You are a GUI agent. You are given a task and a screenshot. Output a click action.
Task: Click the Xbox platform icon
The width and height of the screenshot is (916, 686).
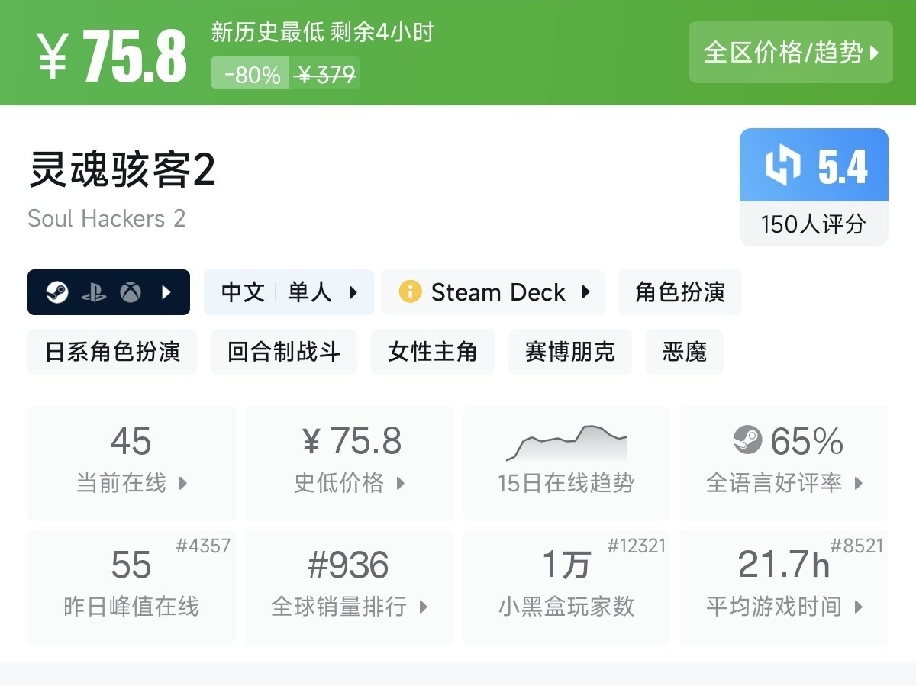pos(131,292)
